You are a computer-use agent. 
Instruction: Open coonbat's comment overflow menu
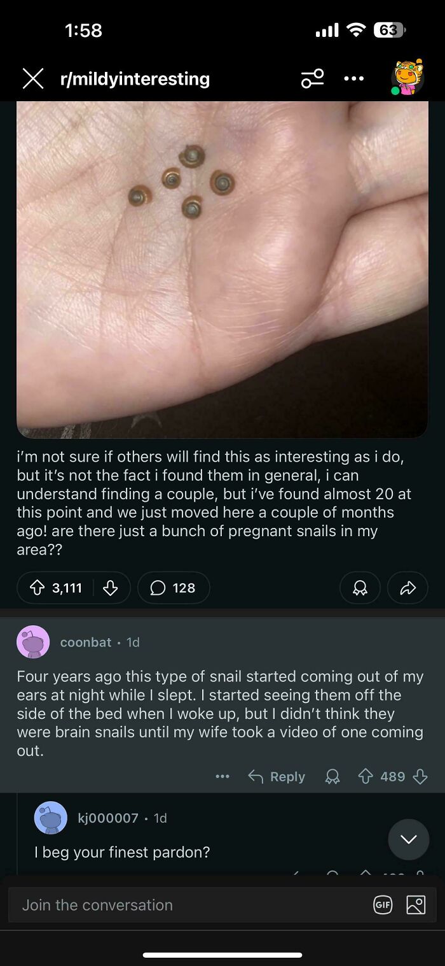coord(222,776)
